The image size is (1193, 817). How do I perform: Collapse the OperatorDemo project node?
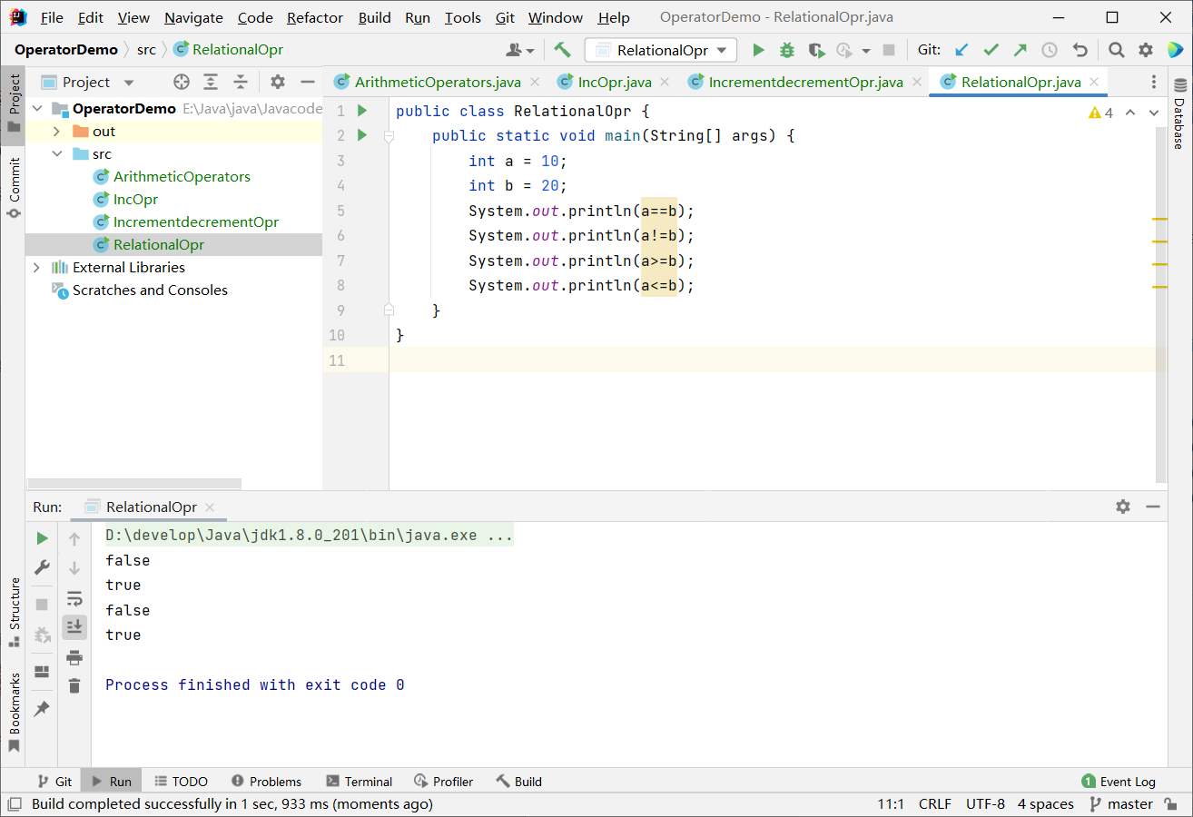click(x=36, y=109)
